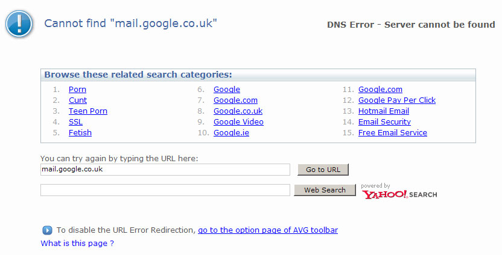
Task: Select the Google.ie link
Action: click(231, 133)
